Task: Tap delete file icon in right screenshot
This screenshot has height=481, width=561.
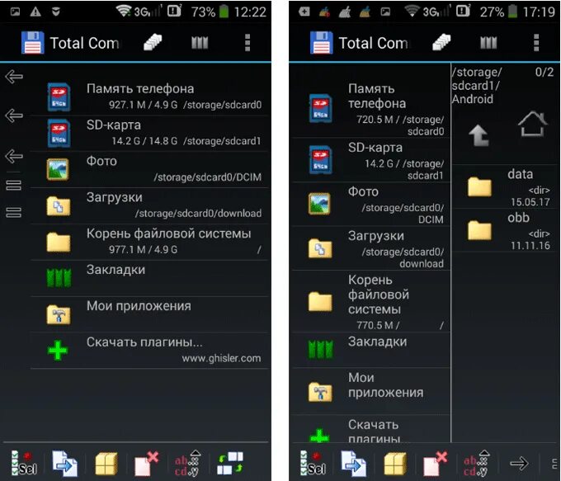Action: [435, 464]
